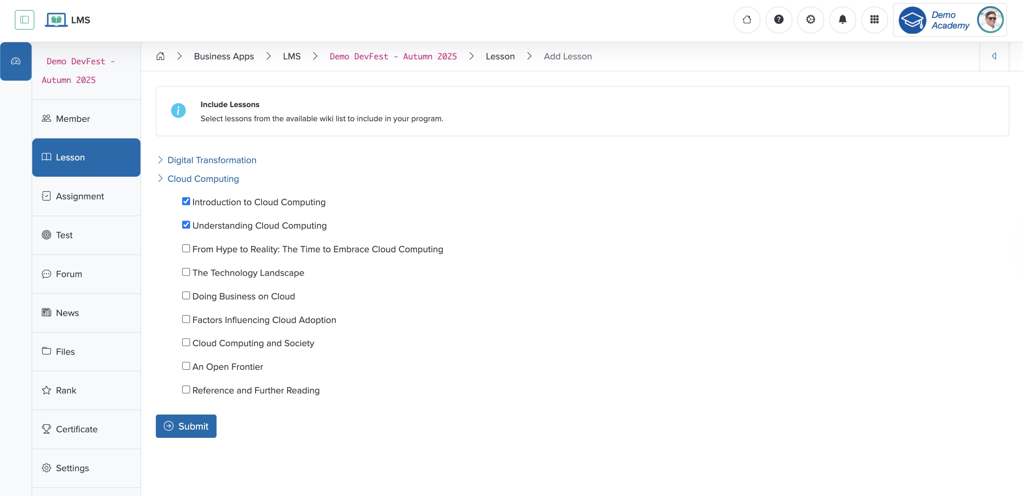Open the apps grid icon
1023x496 pixels.
[x=874, y=19]
